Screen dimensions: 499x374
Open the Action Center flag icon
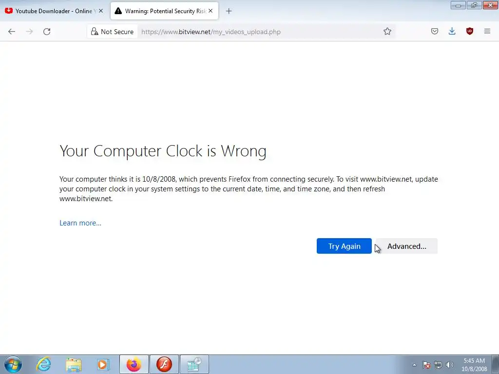tap(426, 365)
